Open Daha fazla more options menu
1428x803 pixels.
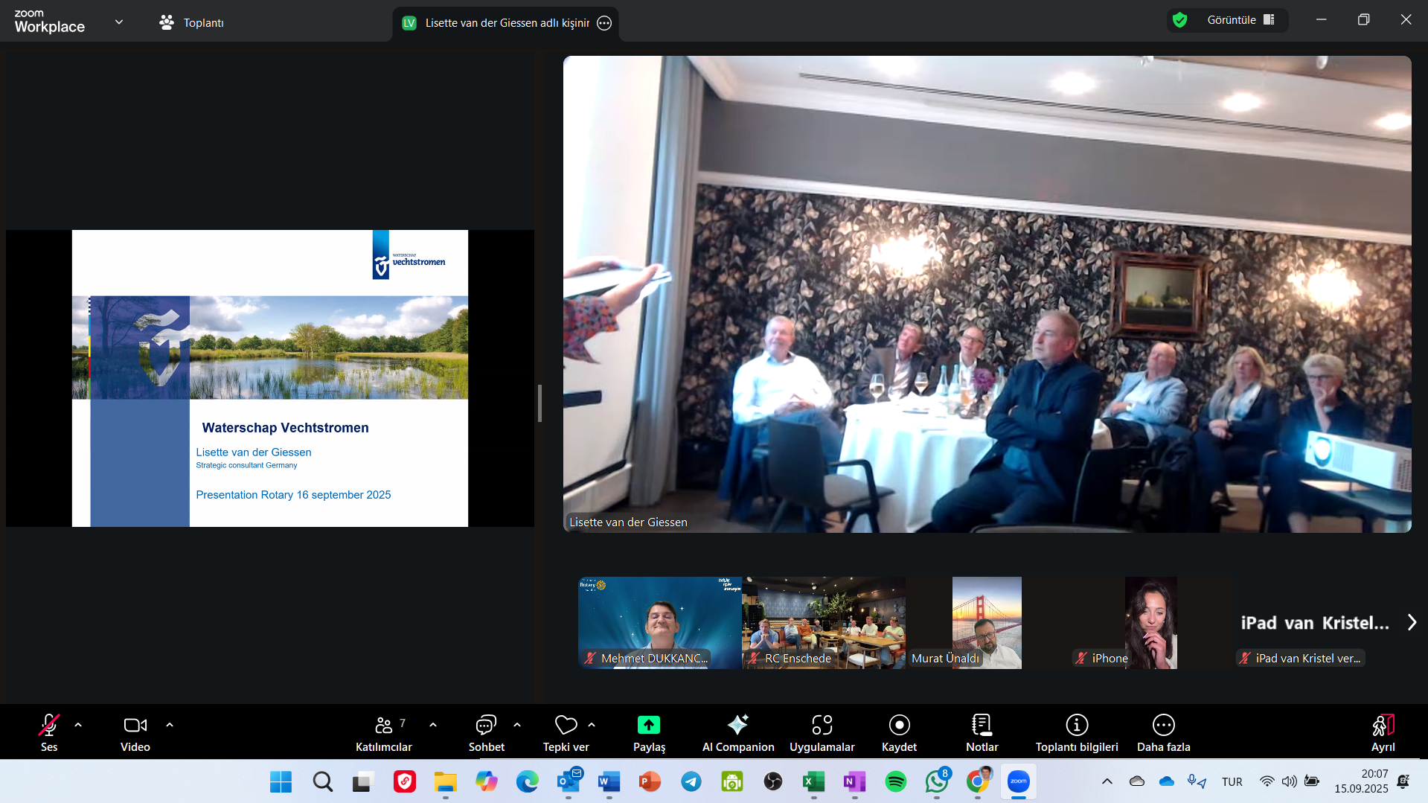1163,732
